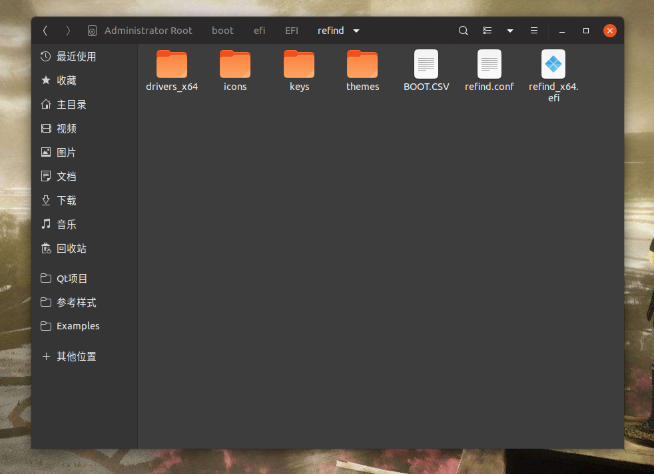The height and width of the screenshot is (474, 654).
Task: Open the Qt项目 bookmark
Action: pyautogui.click(x=69, y=278)
